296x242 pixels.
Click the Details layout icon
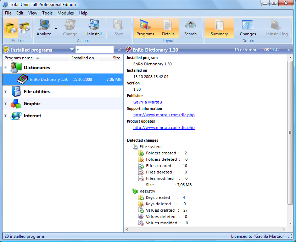168,26
